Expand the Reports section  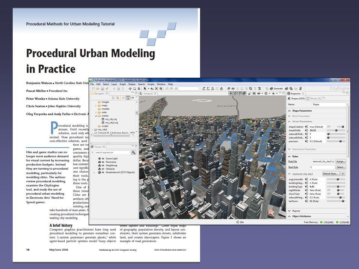pyautogui.click(x=289, y=211)
